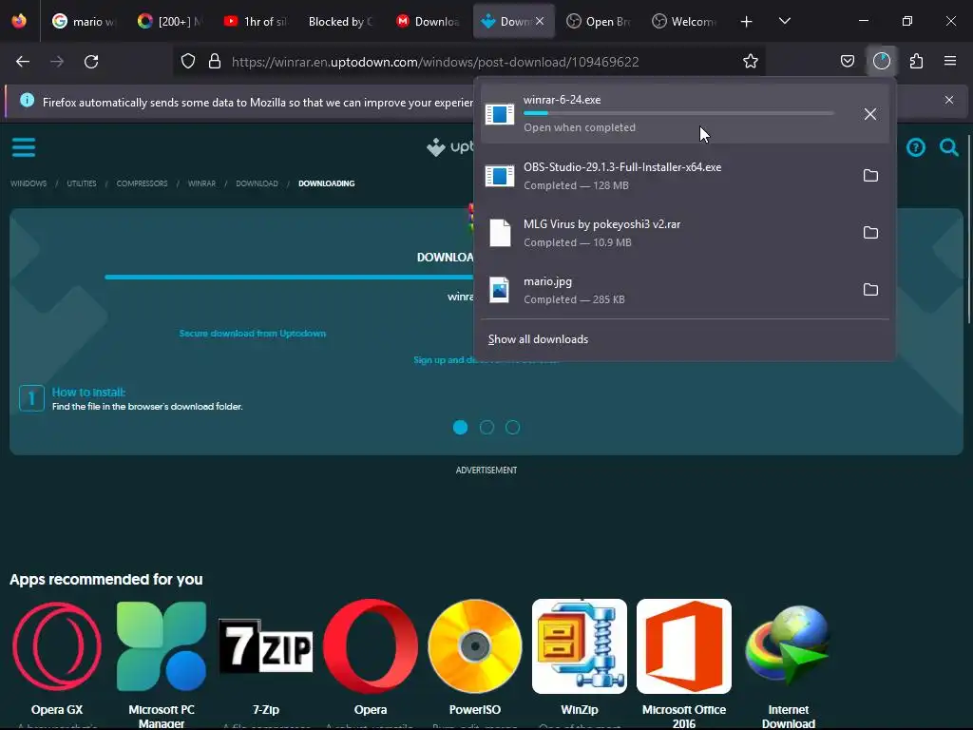
Task: Open the Extensions puzzle icon
Action: (916, 62)
